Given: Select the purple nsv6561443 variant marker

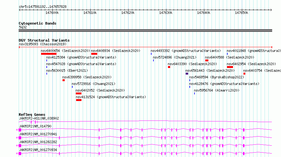Looking at the screenshot, I should (x=187, y=74).
